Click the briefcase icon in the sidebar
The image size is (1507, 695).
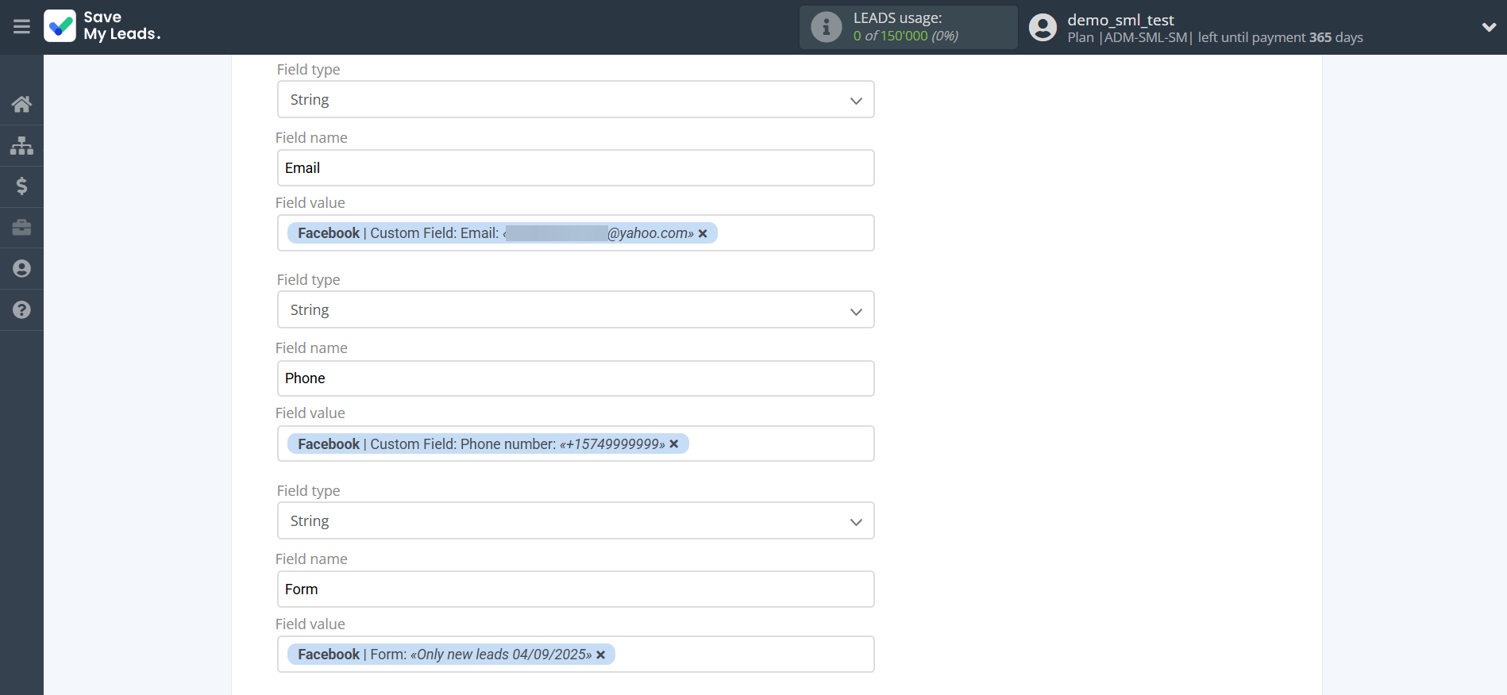tap(21, 228)
